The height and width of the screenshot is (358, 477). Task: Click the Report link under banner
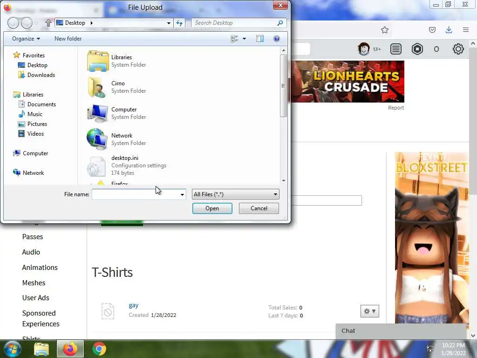(396, 108)
